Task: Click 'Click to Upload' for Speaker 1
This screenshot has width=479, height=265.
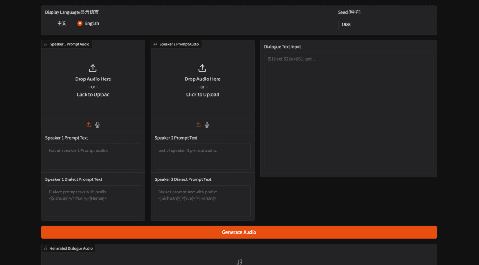Action: click(x=93, y=94)
